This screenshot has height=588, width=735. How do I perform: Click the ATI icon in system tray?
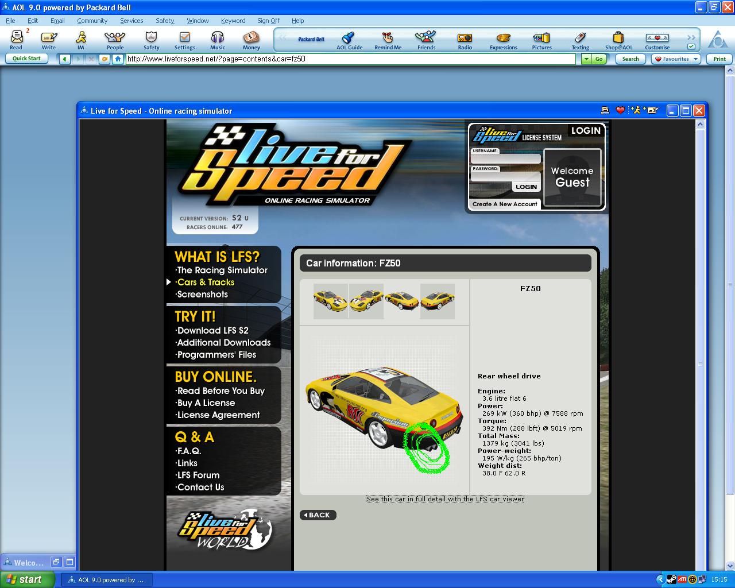tap(682, 579)
